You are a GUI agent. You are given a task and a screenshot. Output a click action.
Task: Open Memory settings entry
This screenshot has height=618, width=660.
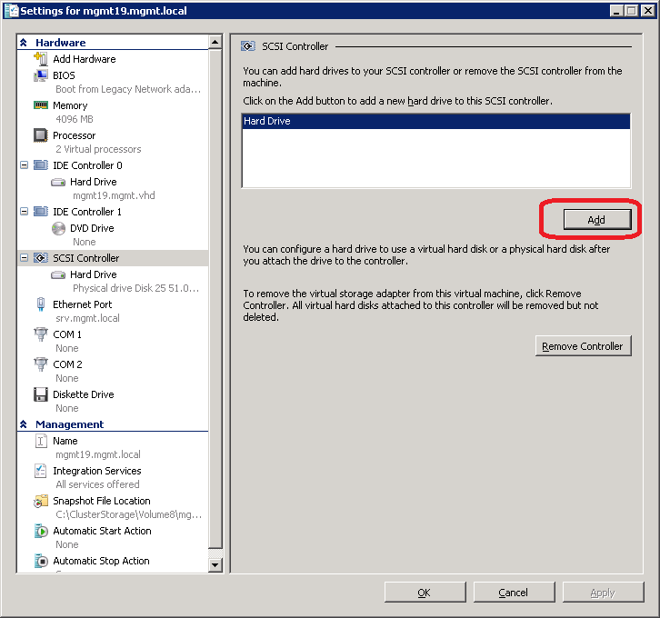[x=70, y=105]
